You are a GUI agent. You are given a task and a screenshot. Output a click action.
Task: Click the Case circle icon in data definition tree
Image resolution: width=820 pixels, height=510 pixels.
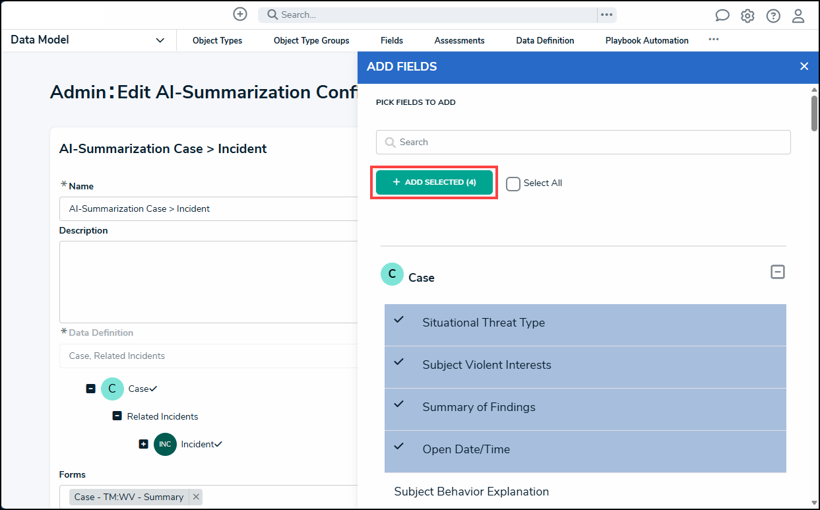point(112,389)
